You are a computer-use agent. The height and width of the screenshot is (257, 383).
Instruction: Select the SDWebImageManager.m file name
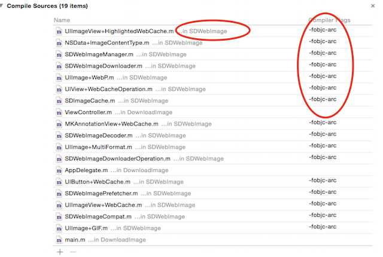[99, 54]
